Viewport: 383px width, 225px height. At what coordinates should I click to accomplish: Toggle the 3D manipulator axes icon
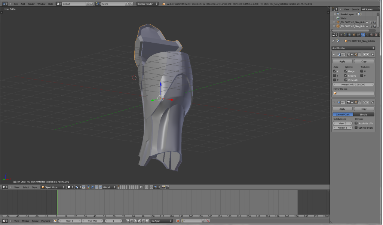pyautogui.click(x=88, y=187)
